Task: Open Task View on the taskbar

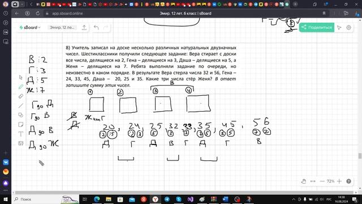Action: click(85, 199)
